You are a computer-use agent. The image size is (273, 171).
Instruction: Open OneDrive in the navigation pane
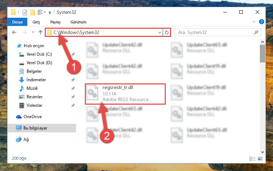pos(33,117)
